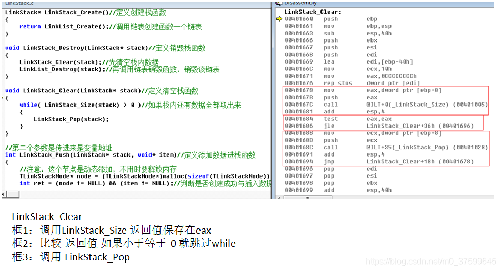Click the 'return LinkList_Create();' source line
Screen dimensions: 501x271
pos(111,26)
